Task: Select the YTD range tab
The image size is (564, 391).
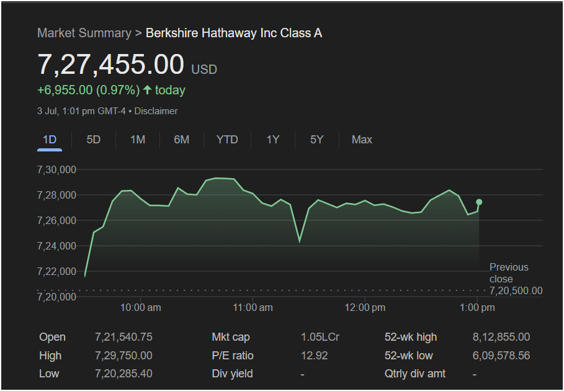Action: point(227,140)
